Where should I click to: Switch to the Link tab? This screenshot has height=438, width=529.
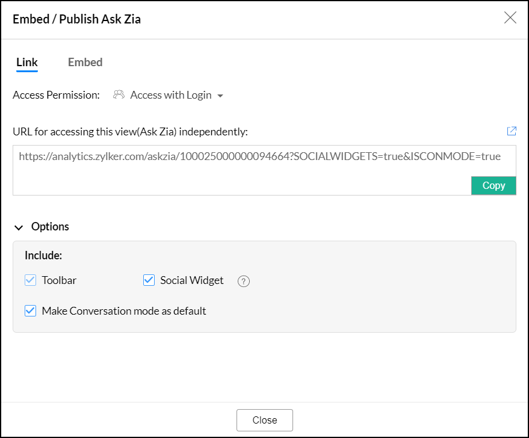point(27,62)
